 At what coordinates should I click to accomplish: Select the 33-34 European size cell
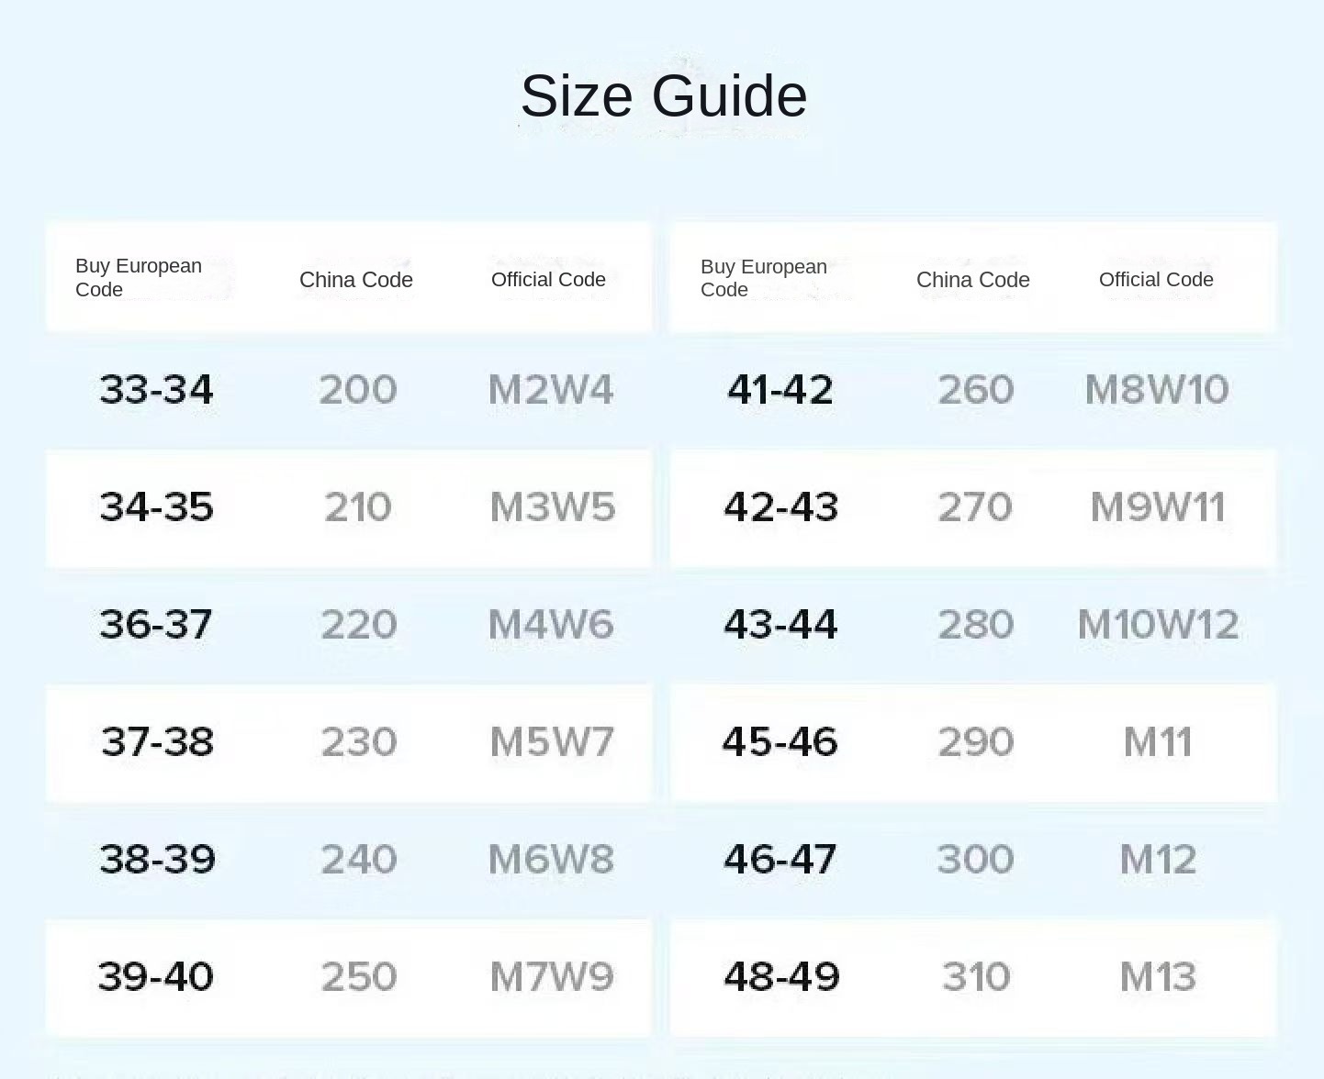pyautogui.click(x=156, y=390)
